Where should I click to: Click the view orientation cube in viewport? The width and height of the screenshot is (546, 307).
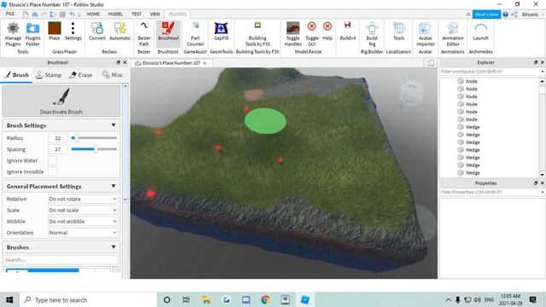(411, 93)
